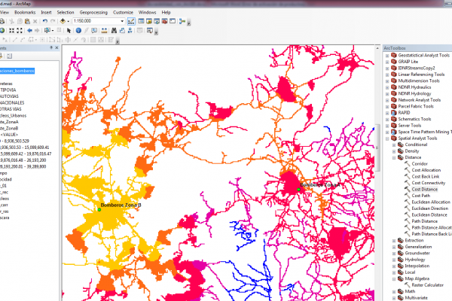Open the Geoprocessing menu
452x301 pixels.
(93, 12)
